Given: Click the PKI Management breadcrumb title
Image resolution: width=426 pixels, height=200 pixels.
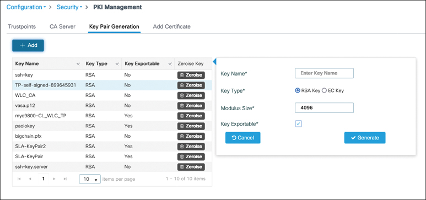Looking at the screenshot, I should [117, 7].
